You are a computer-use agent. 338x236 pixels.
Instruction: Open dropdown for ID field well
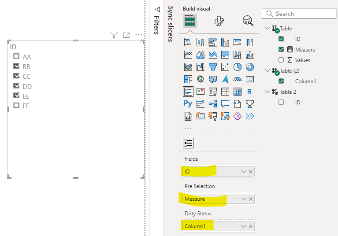click(244, 172)
